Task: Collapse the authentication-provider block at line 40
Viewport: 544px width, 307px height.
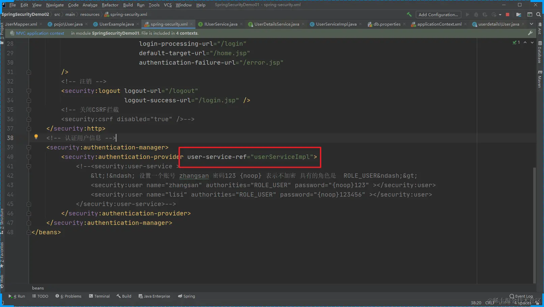Action: click(29, 157)
